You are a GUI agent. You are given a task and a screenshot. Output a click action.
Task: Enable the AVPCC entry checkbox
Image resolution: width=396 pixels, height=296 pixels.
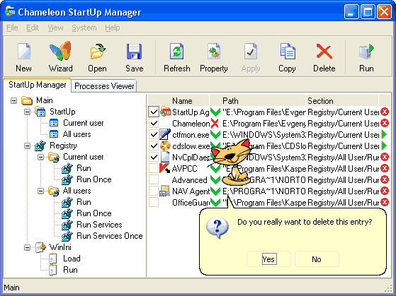154,168
